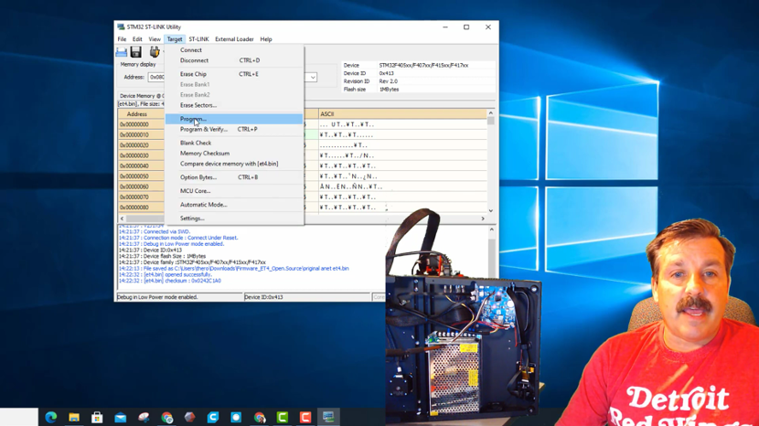Open Microsoft Edge from the taskbar
Screen dimensions: 759x426
51,417
